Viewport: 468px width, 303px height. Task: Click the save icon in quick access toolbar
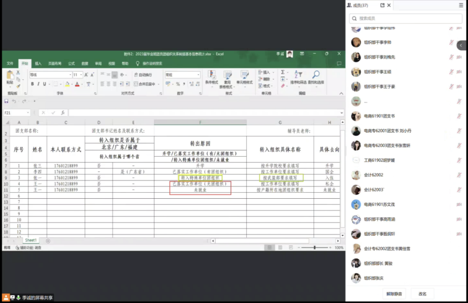[x=6, y=101]
